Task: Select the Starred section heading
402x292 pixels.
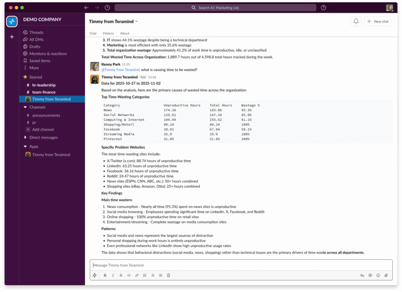Action: coord(35,77)
